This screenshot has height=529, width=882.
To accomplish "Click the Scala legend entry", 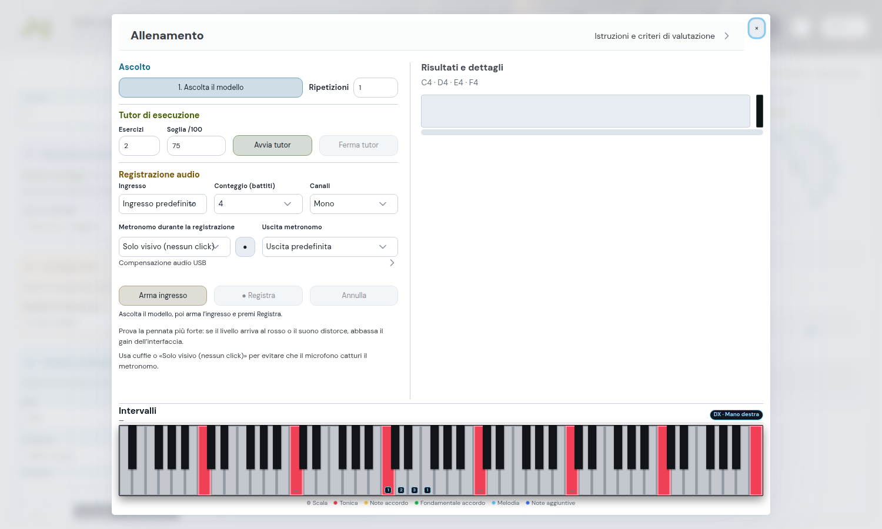I will point(318,503).
